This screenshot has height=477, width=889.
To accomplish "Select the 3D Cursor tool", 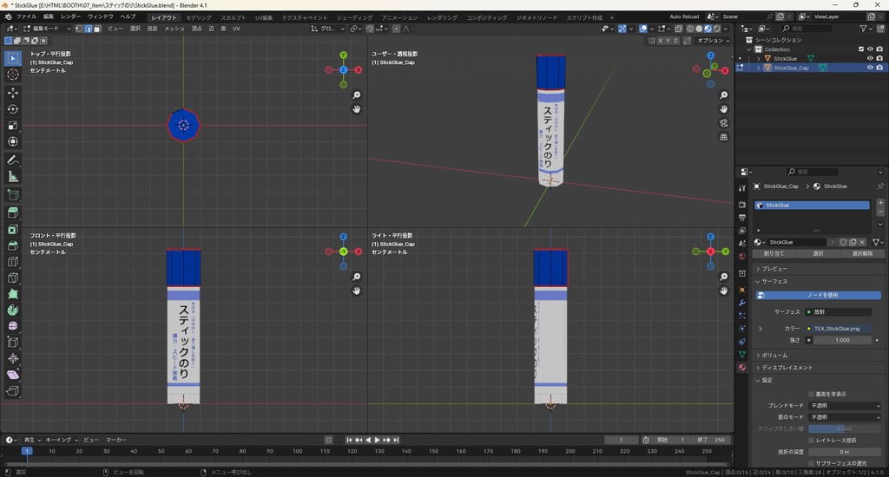I will pyautogui.click(x=13, y=75).
